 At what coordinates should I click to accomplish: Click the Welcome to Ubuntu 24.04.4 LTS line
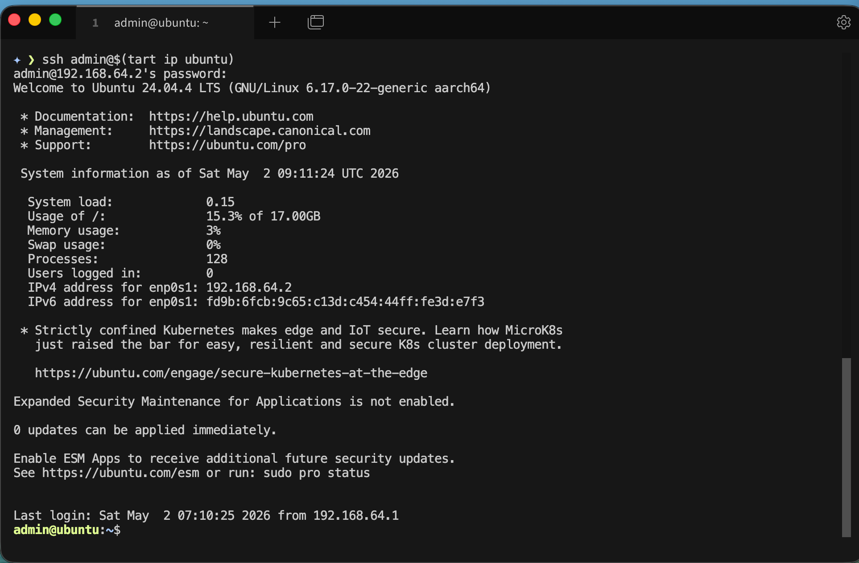252,88
